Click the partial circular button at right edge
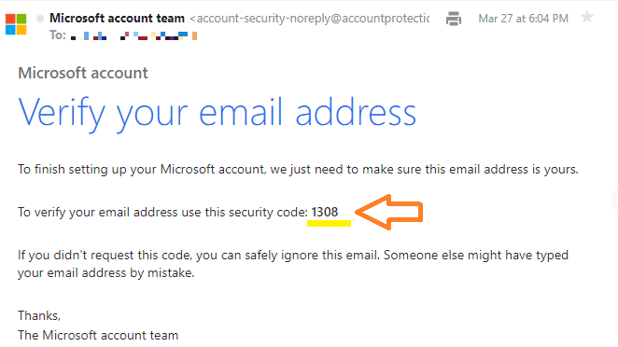Image resolution: width=618 pixels, height=347 pixels. [615, 200]
